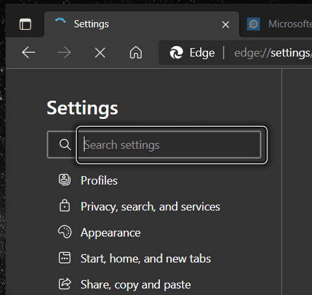This screenshot has height=295, width=312.
Task: Click the lock icon beside Privacy
Action: [x=64, y=205]
